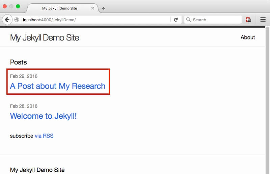Image resolution: width=270 pixels, height=174 pixels.
Task: Open the About page link
Action: click(248, 37)
